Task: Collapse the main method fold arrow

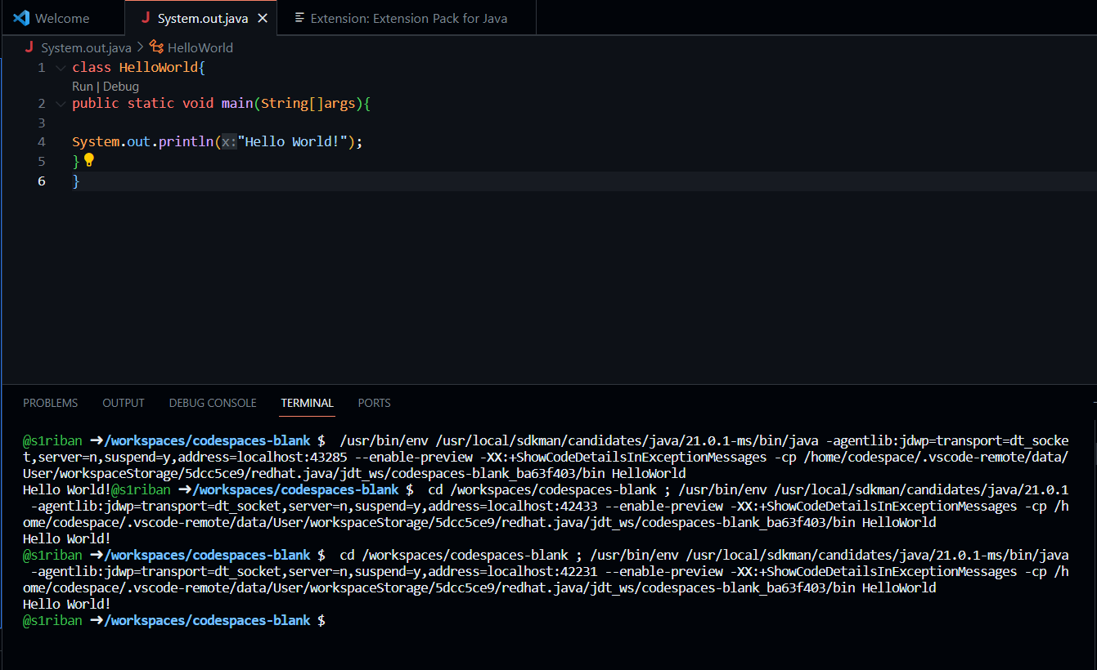Action: 61,105
